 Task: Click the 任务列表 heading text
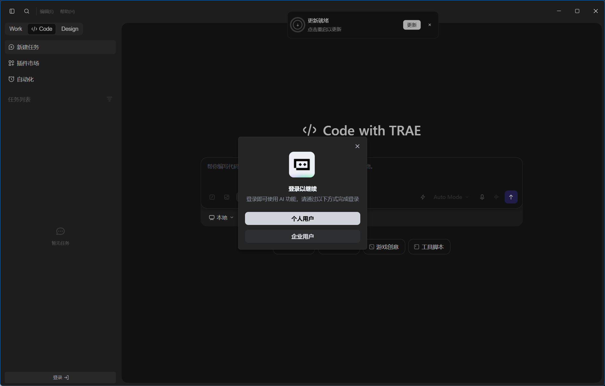19,99
